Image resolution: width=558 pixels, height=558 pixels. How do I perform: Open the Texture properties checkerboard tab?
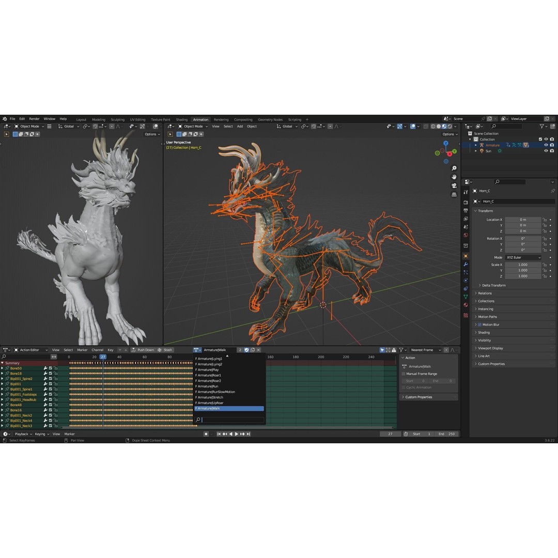tap(466, 315)
